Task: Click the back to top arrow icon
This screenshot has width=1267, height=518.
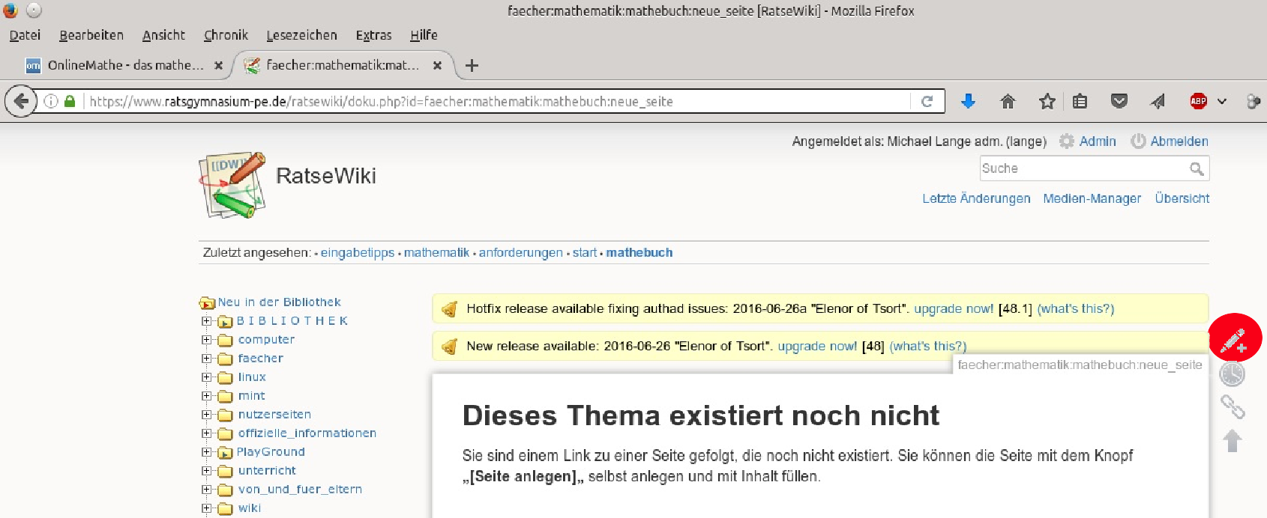Action: click(1232, 440)
